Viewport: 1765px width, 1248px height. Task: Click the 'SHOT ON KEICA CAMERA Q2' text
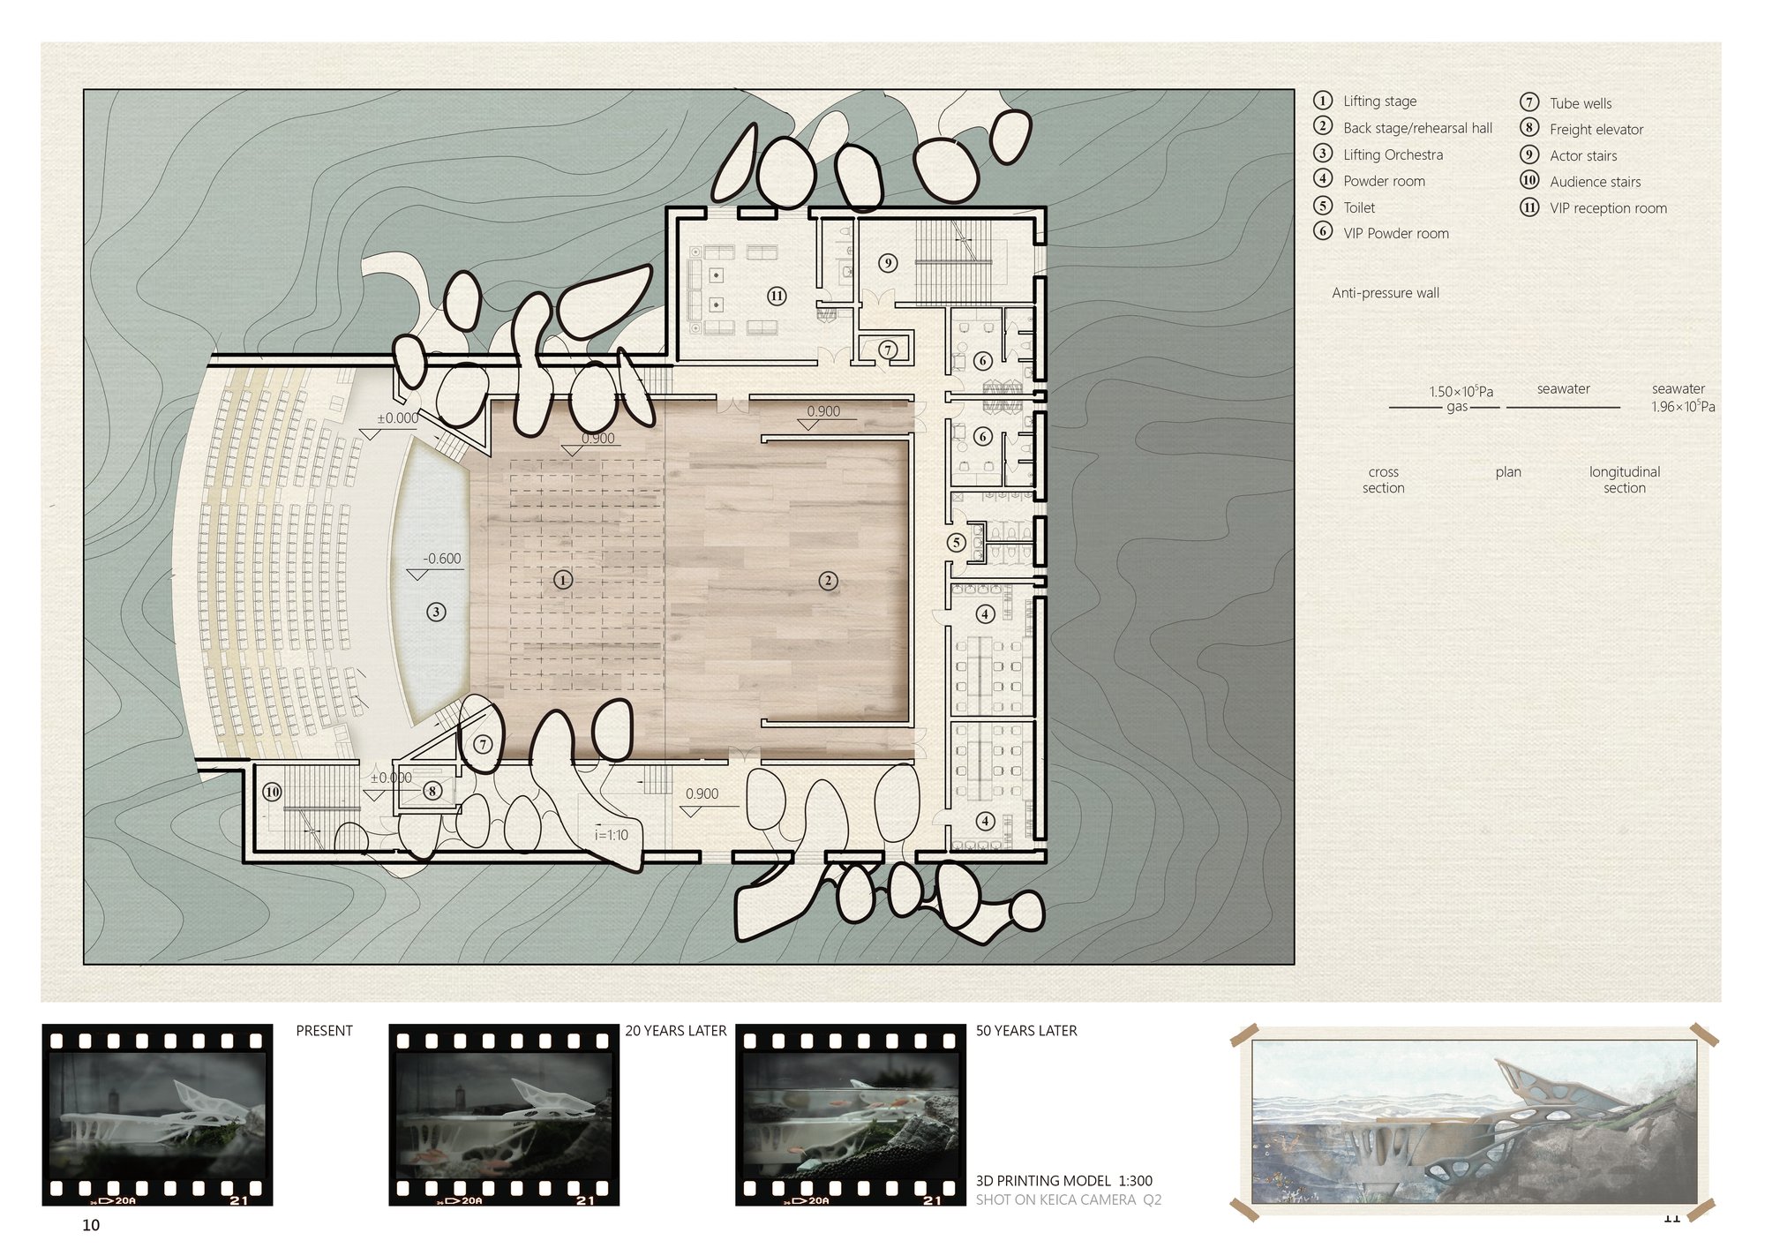pos(1069,1200)
